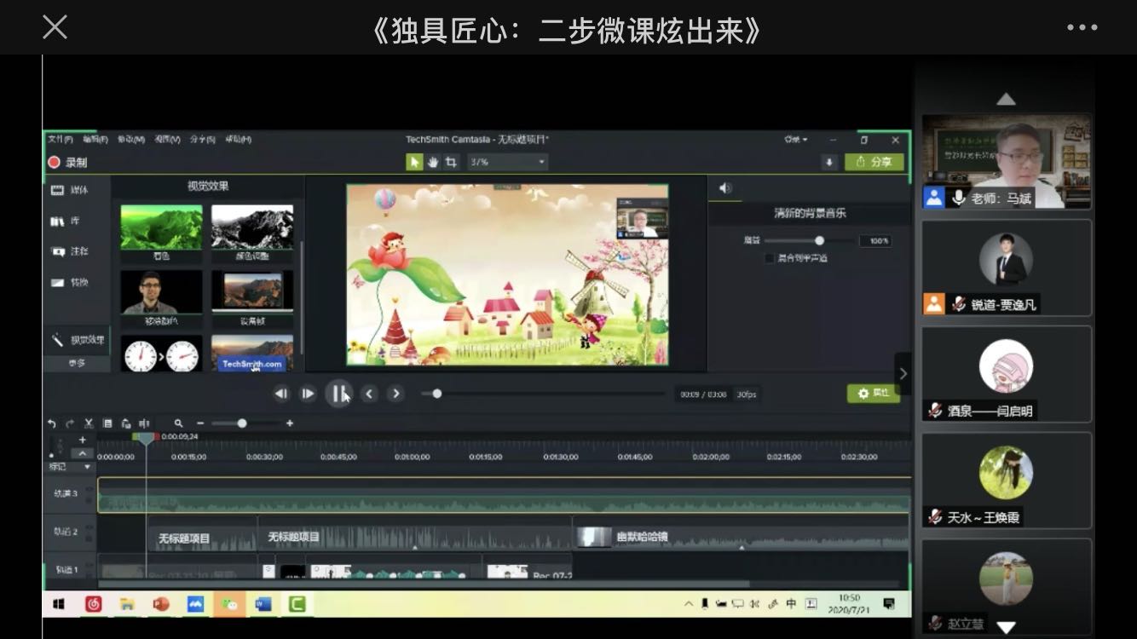Image resolution: width=1137 pixels, height=639 pixels.
Task: Open the 库 library tab
Action: [65, 221]
